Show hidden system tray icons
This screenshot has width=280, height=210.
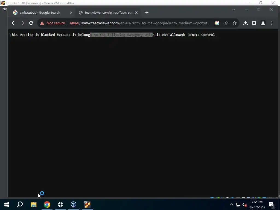tap(231, 205)
